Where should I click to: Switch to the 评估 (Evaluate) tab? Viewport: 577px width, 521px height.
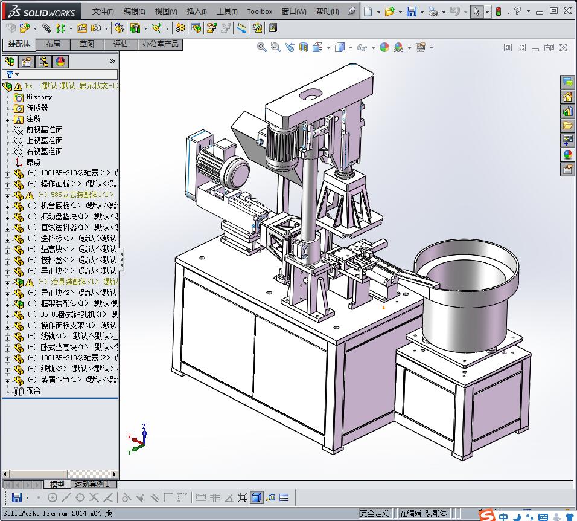[121, 44]
